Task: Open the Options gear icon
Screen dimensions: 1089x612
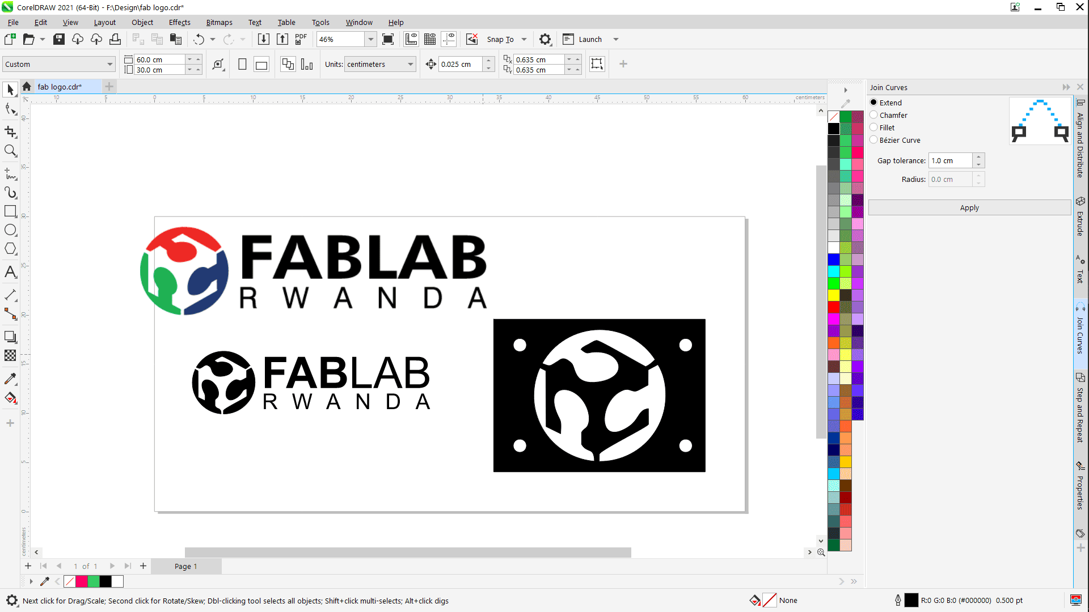Action: coord(545,39)
